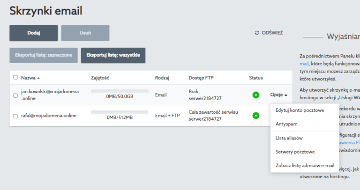Click the jan.kowalski usage progress bar
Image resolution: width=360 pixels, height=190 pixels.
point(120,91)
